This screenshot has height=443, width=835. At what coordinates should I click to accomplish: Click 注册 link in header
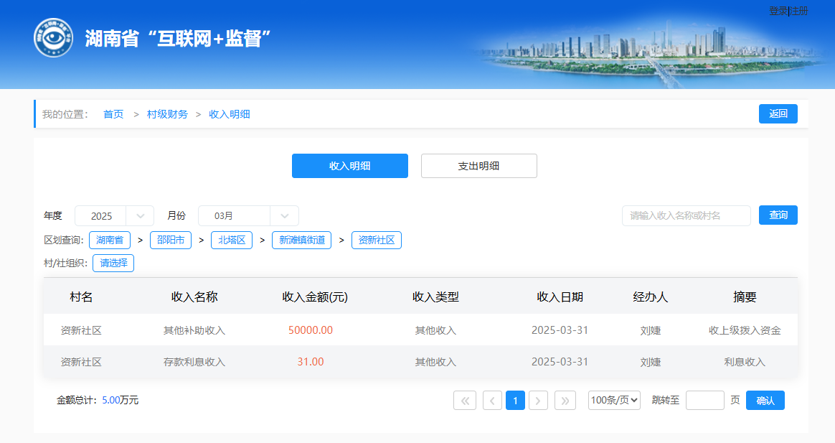point(799,11)
